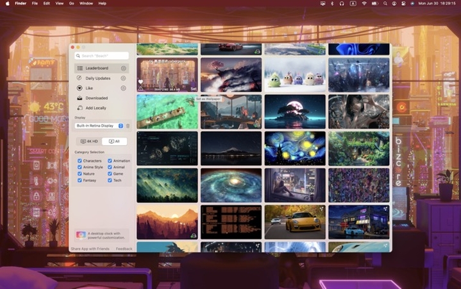Expand the options button beside Leaderboard
The height and width of the screenshot is (289, 461).
(x=123, y=68)
